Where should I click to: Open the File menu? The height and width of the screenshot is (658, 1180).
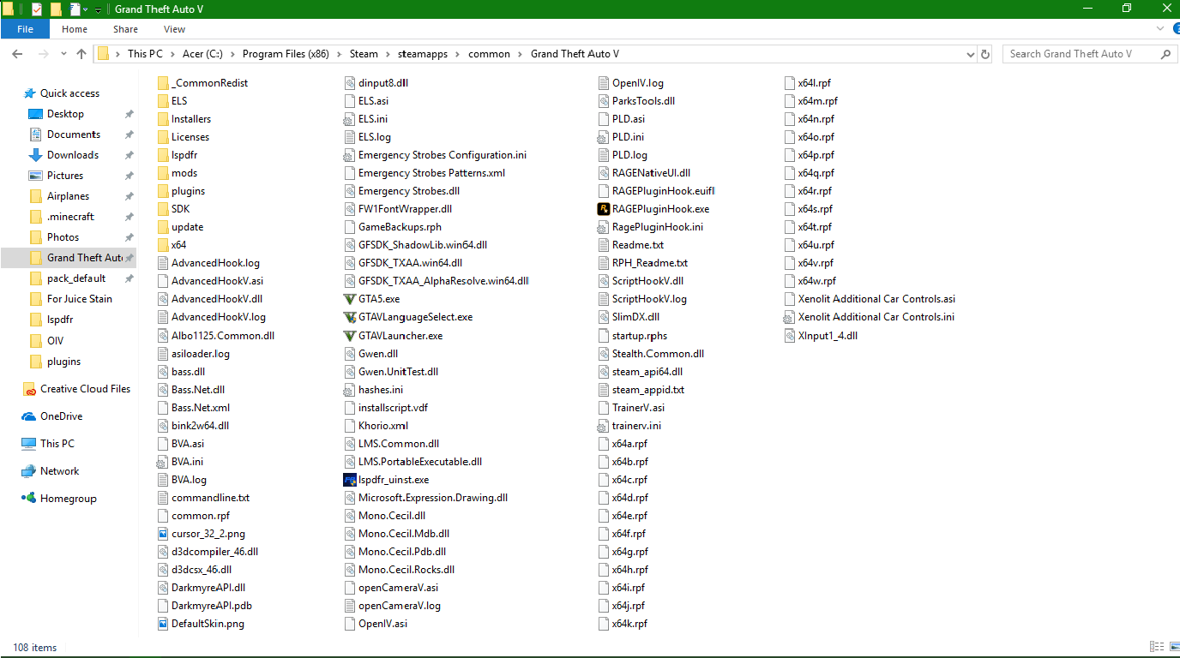[25, 29]
